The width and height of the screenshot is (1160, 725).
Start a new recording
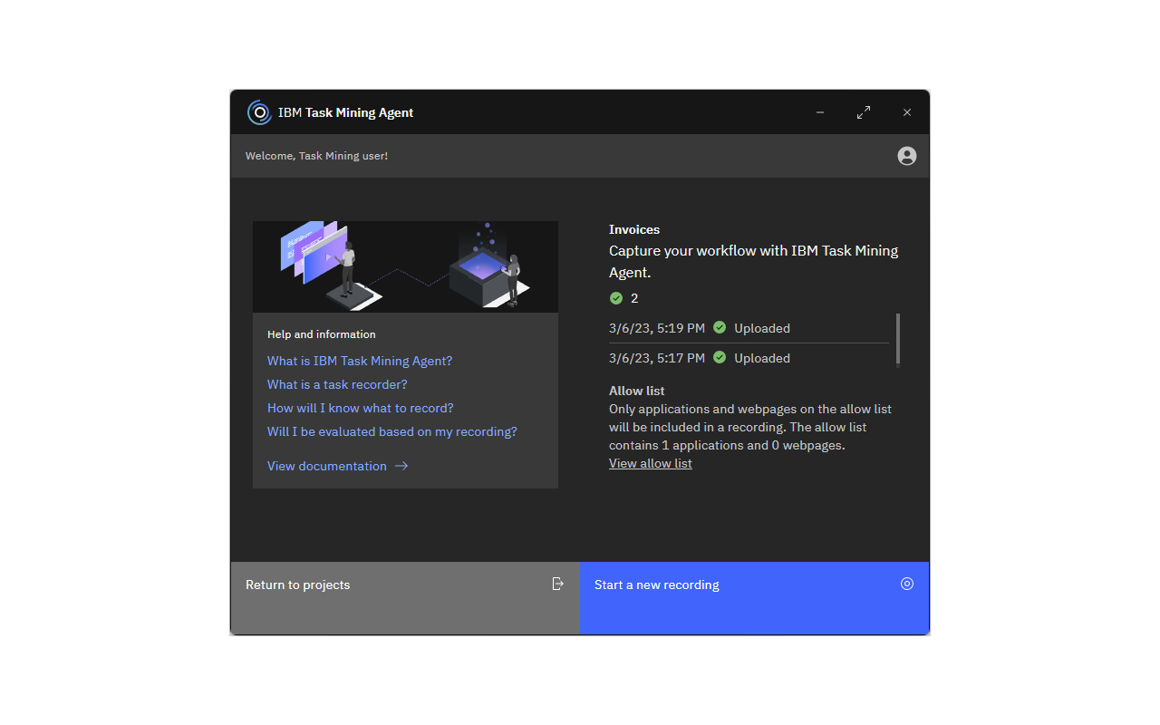coord(754,598)
